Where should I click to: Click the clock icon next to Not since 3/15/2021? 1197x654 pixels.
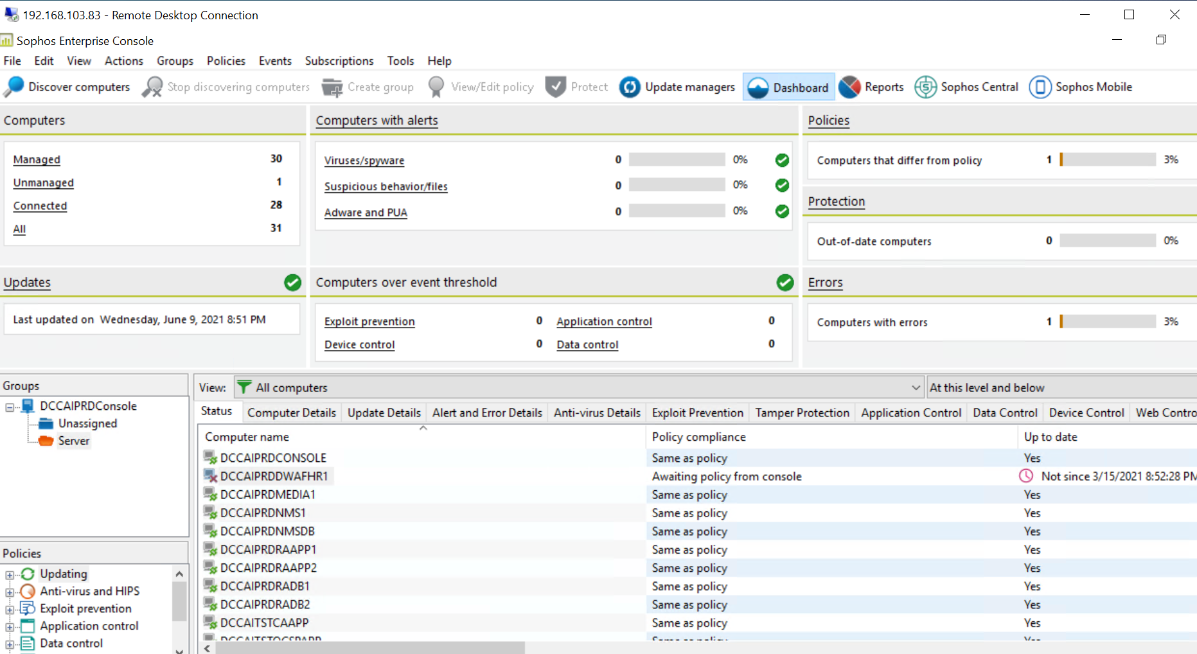point(1027,476)
